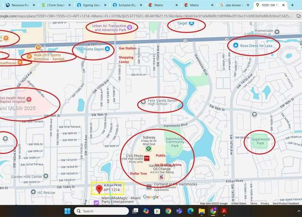Click Felix Varela Senior High School pin

point(143,102)
